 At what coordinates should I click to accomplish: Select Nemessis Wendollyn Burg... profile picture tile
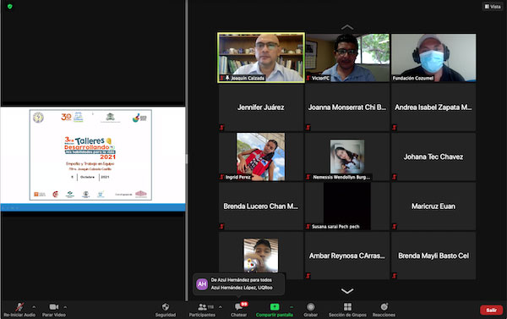347,157
